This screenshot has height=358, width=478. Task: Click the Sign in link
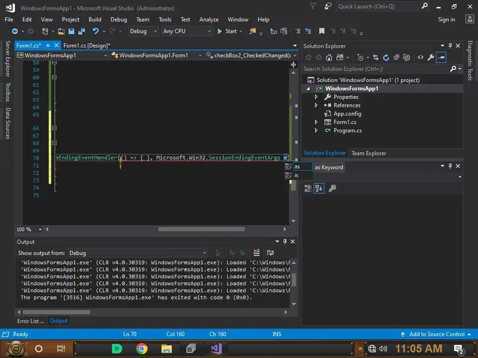coord(446,20)
